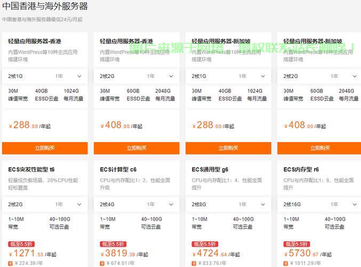Click the ¥4724.64 /年起 price
Image resolution: width=361 pixels, height=267 pixels.
point(216,254)
